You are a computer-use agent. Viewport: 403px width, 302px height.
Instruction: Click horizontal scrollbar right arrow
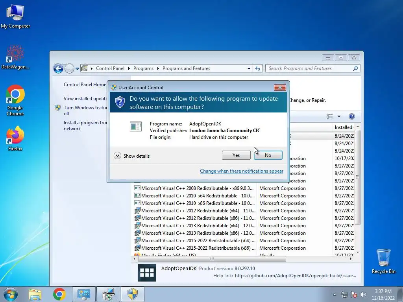351,259
